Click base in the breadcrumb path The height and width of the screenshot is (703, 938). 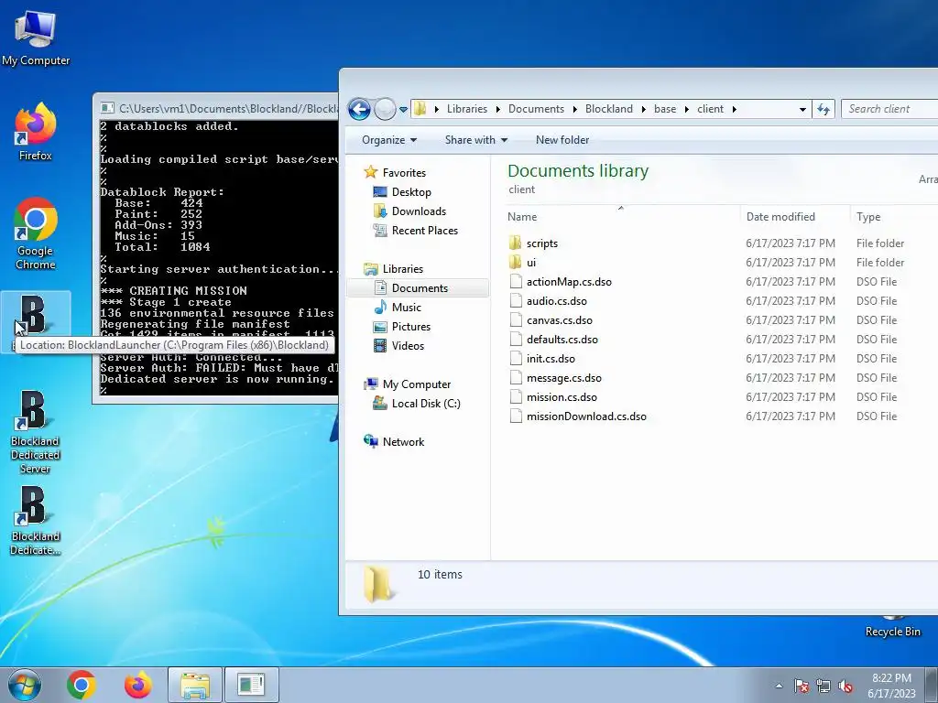pyautogui.click(x=665, y=109)
